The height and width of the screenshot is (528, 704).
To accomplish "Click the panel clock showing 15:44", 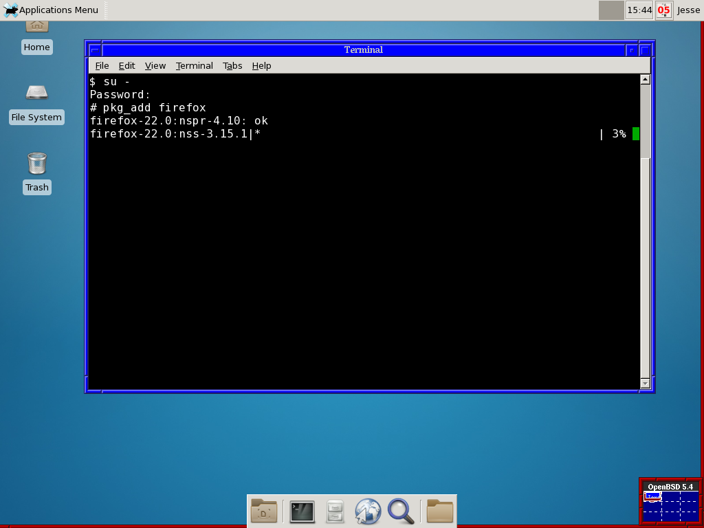I will pos(639,10).
